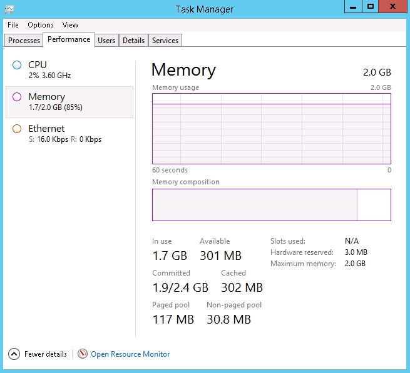The height and width of the screenshot is (373, 410).
Task: Click the Paged pool 117 MB value
Action: point(173,319)
